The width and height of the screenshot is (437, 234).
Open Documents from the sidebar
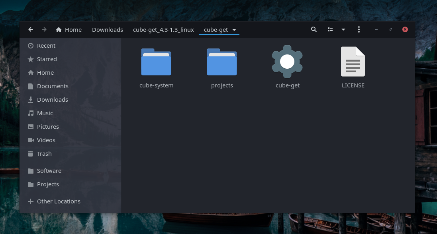[52, 86]
